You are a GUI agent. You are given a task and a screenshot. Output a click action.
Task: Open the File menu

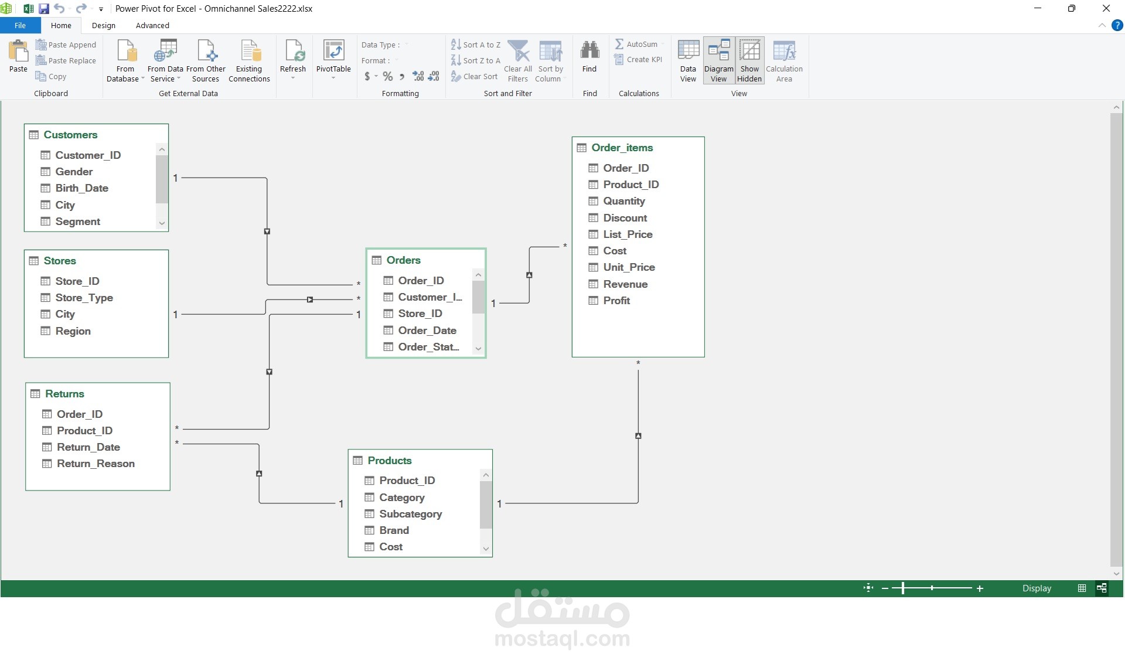pyautogui.click(x=20, y=25)
